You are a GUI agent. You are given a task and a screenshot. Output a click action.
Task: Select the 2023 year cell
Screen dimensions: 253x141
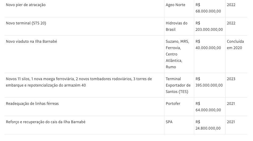[x=231, y=79]
